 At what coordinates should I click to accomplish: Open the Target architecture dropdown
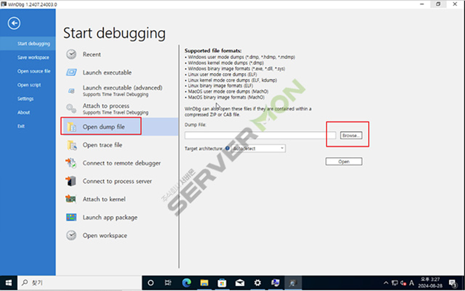pos(258,148)
